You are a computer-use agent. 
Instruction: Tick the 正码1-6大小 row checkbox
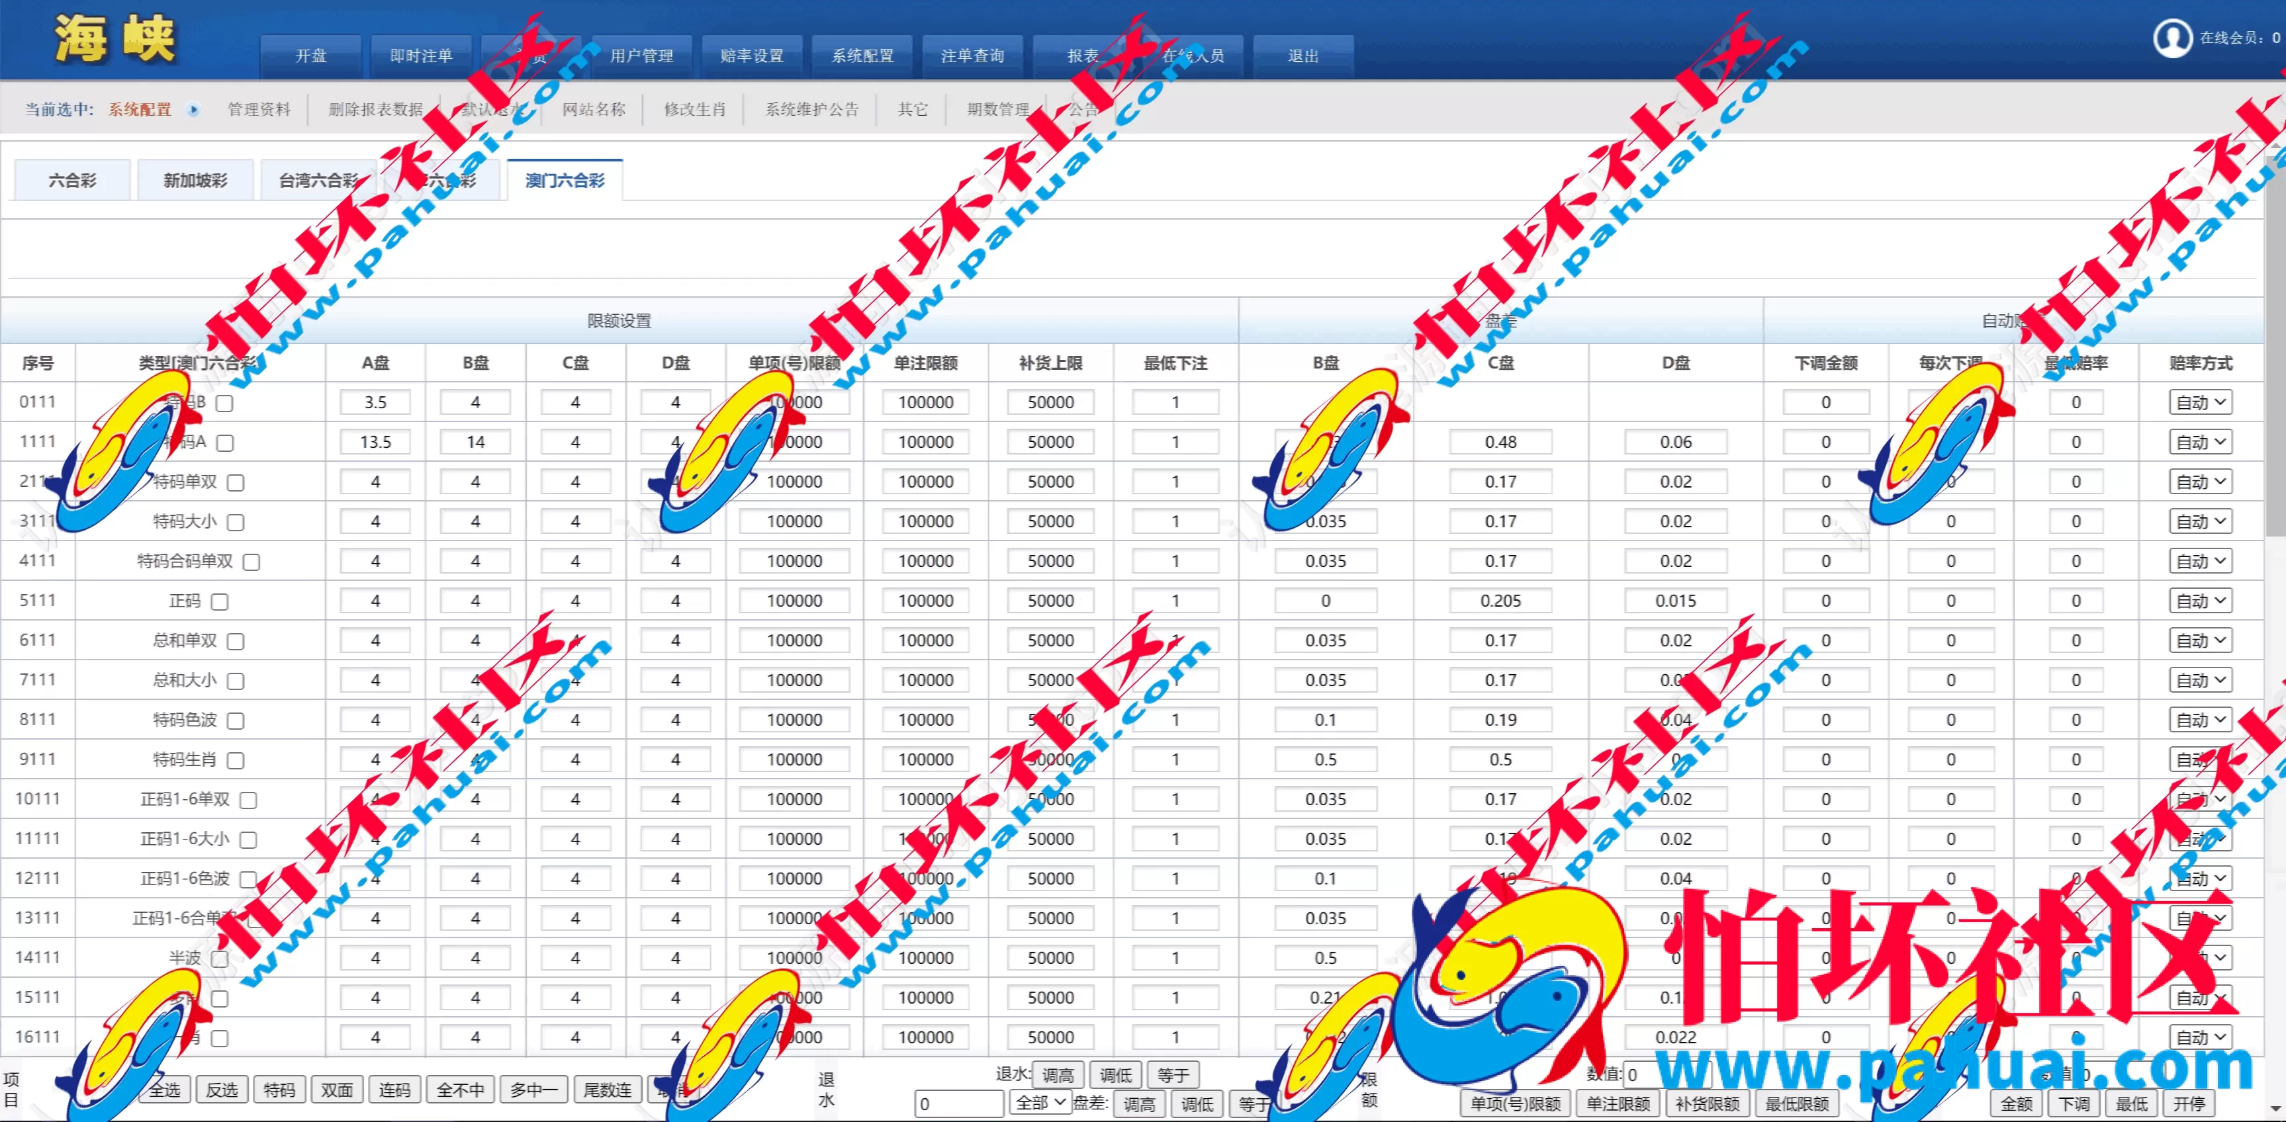pos(250,840)
